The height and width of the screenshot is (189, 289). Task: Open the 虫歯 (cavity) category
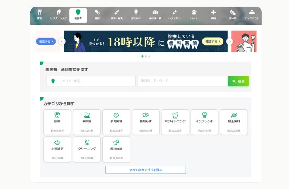pos(57,122)
